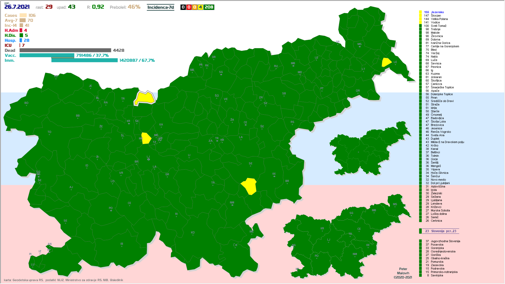Image resolution: width=505 pixels, height=284 pixels.
Task: Click the blue Hosp. legend swatch
Action: (21, 40)
